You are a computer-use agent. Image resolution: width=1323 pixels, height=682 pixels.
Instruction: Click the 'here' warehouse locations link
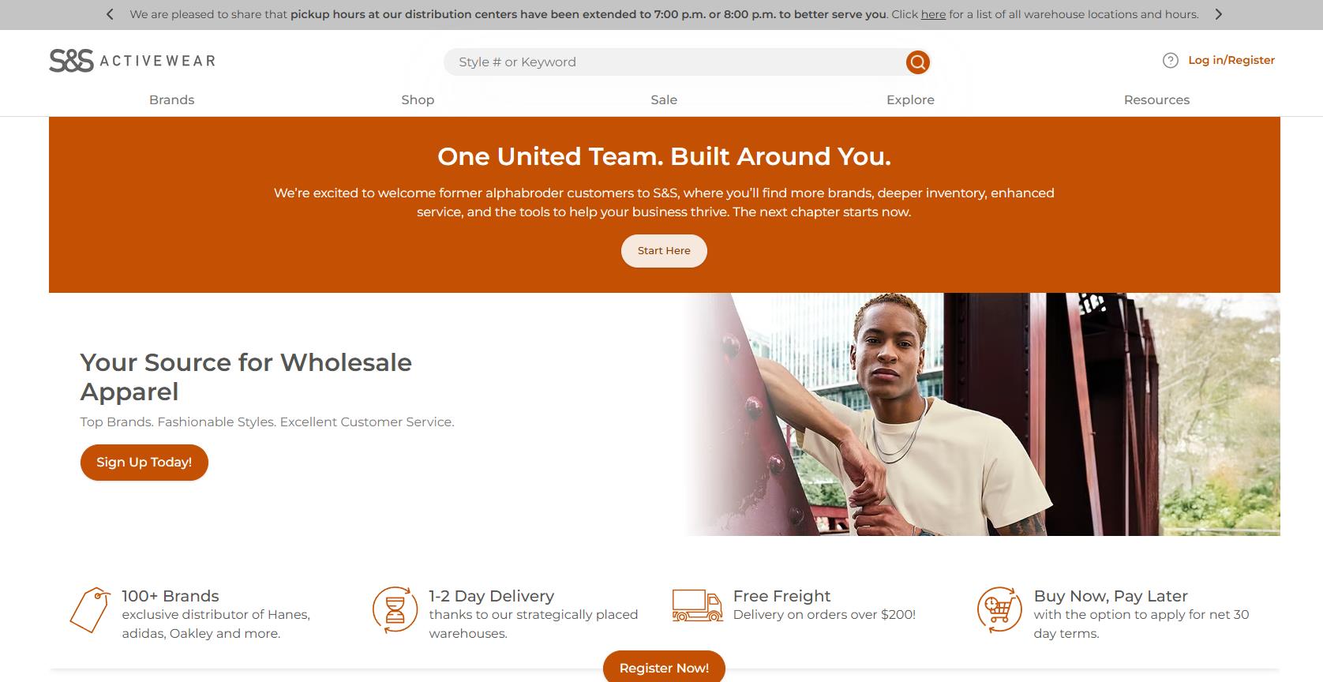click(x=933, y=14)
